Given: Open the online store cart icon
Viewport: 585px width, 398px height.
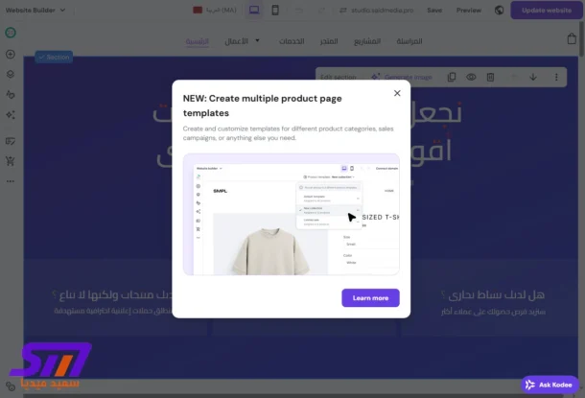Looking at the screenshot, I should [11, 160].
